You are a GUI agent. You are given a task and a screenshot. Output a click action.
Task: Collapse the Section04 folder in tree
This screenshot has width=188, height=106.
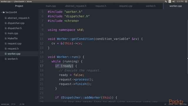(x=1, y=12)
